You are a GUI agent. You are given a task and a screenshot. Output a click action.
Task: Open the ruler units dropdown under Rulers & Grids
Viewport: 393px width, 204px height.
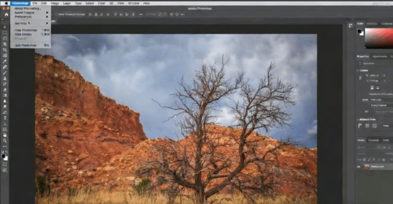click(x=387, y=126)
